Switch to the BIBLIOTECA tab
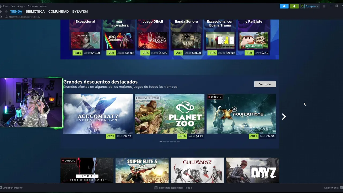The width and height of the screenshot is (343, 193). pyautogui.click(x=35, y=12)
